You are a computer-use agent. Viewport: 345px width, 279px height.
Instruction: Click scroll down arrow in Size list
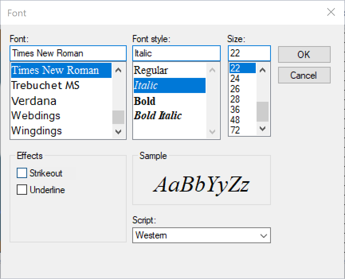click(x=263, y=128)
